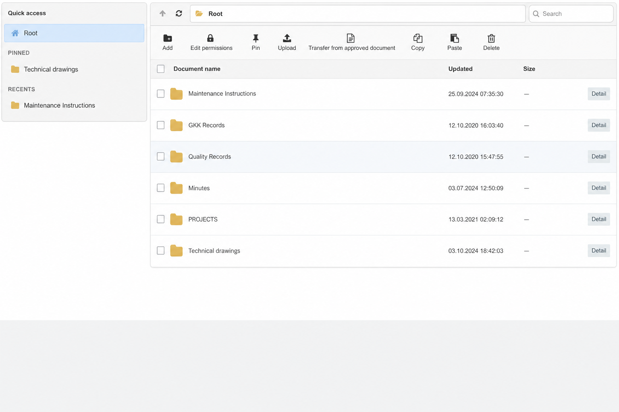The height and width of the screenshot is (412, 619).
Task: Click date 13.03.2021 02:09:12
Action: 476,219
